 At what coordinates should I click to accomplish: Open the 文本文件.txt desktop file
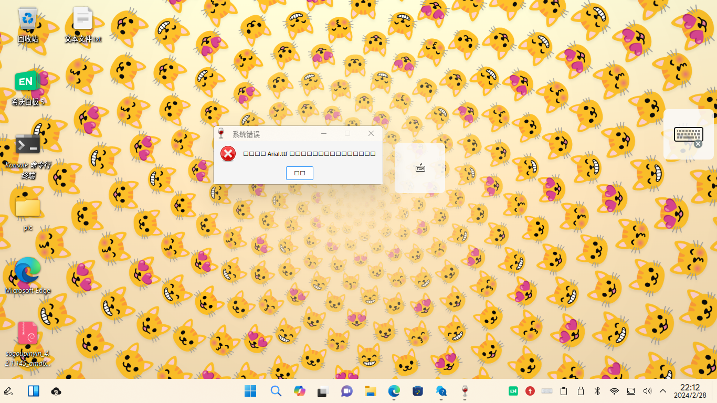83,25
